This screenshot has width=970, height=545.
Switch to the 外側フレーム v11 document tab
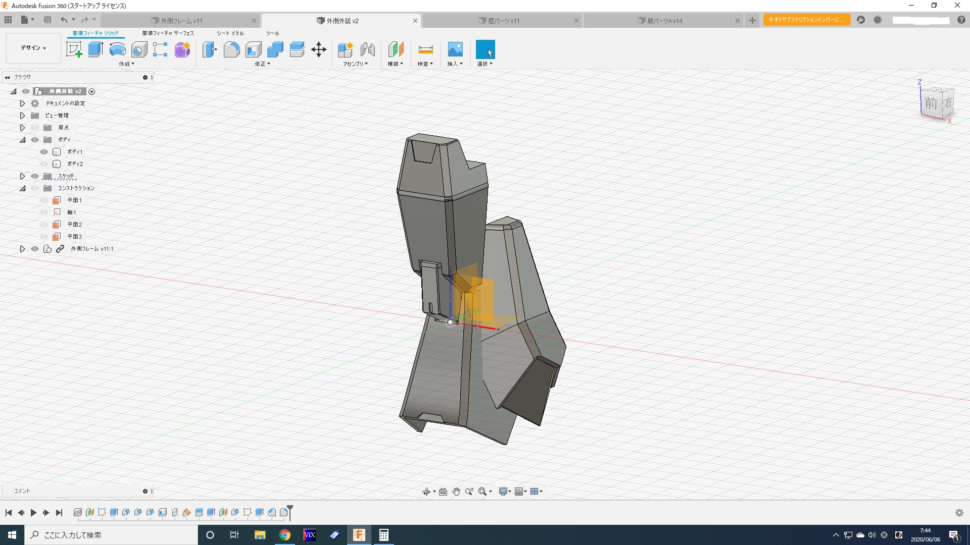click(181, 21)
